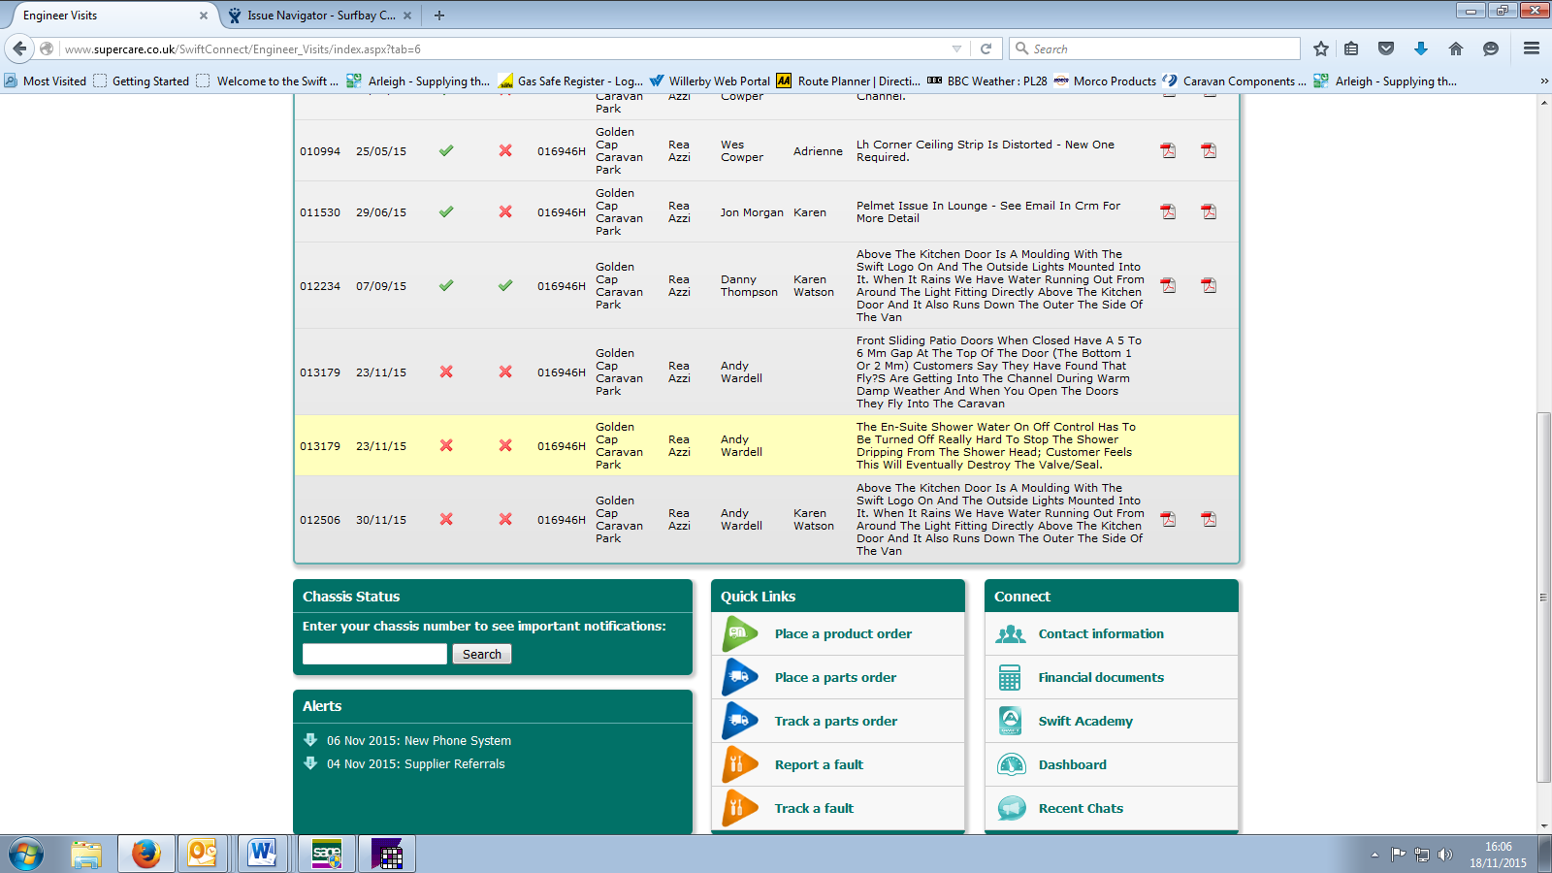Open right PDF icon for visit 012506
1552x873 pixels.
pyautogui.click(x=1209, y=519)
